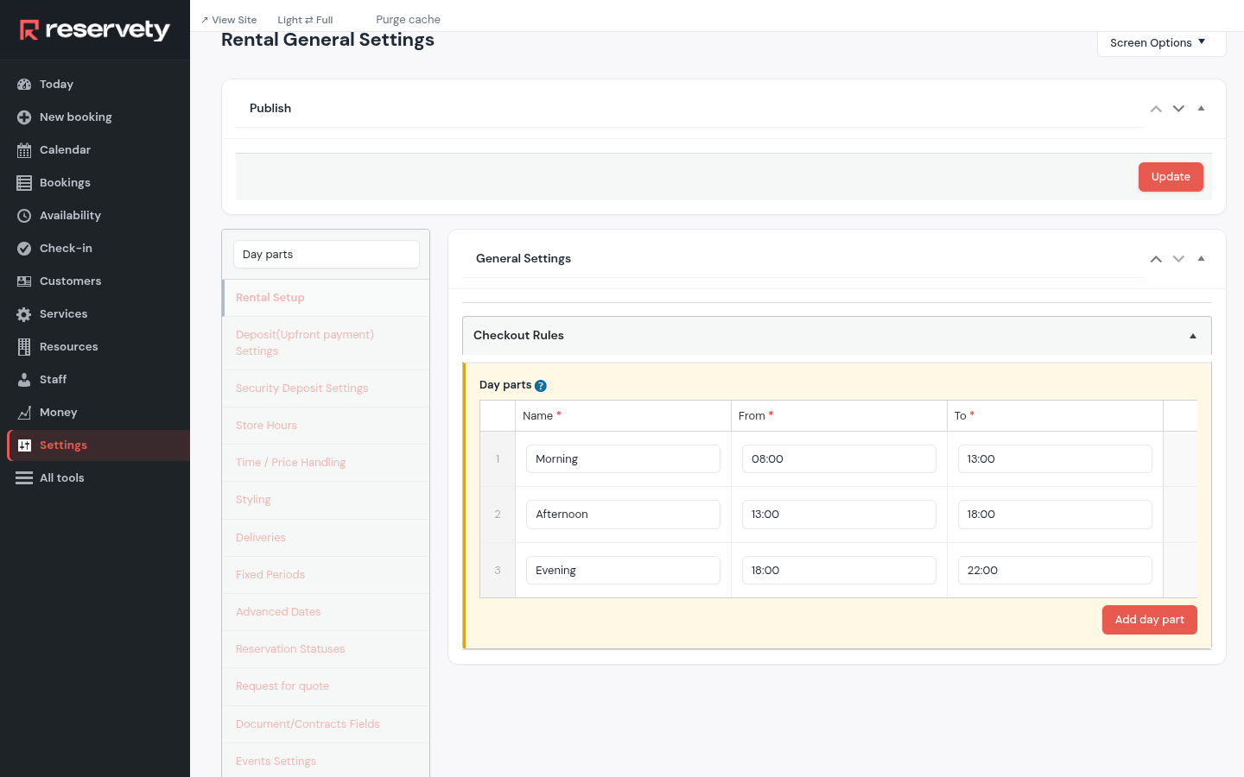Click the New booking plus icon

(x=24, y=117)
